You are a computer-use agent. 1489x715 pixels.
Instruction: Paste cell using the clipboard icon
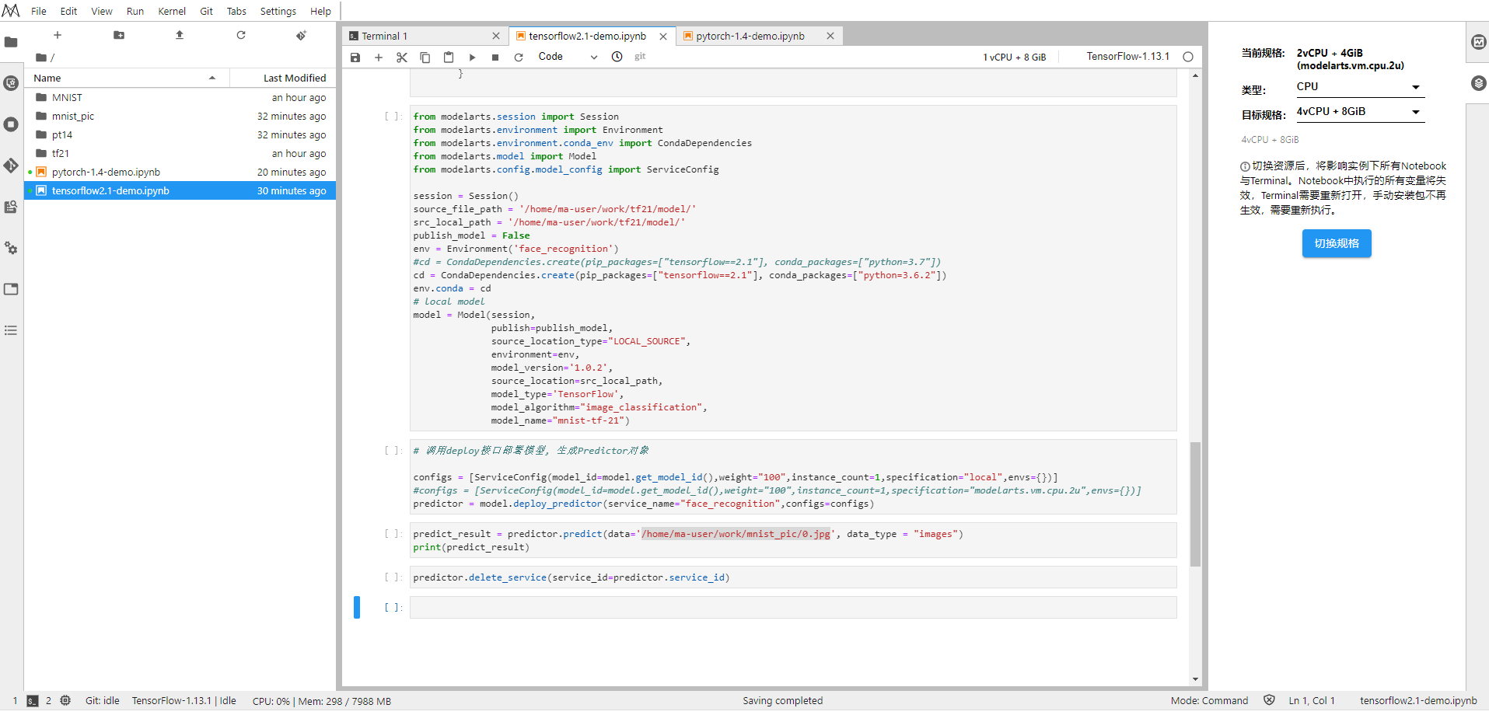click(x=449, y=57)
